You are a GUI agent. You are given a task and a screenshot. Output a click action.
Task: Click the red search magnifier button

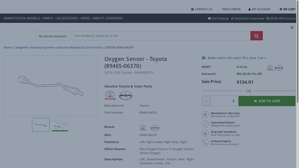tap(256, 36)
